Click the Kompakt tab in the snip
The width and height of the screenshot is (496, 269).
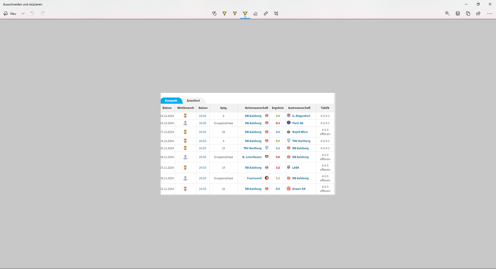[x=171, y=101]
